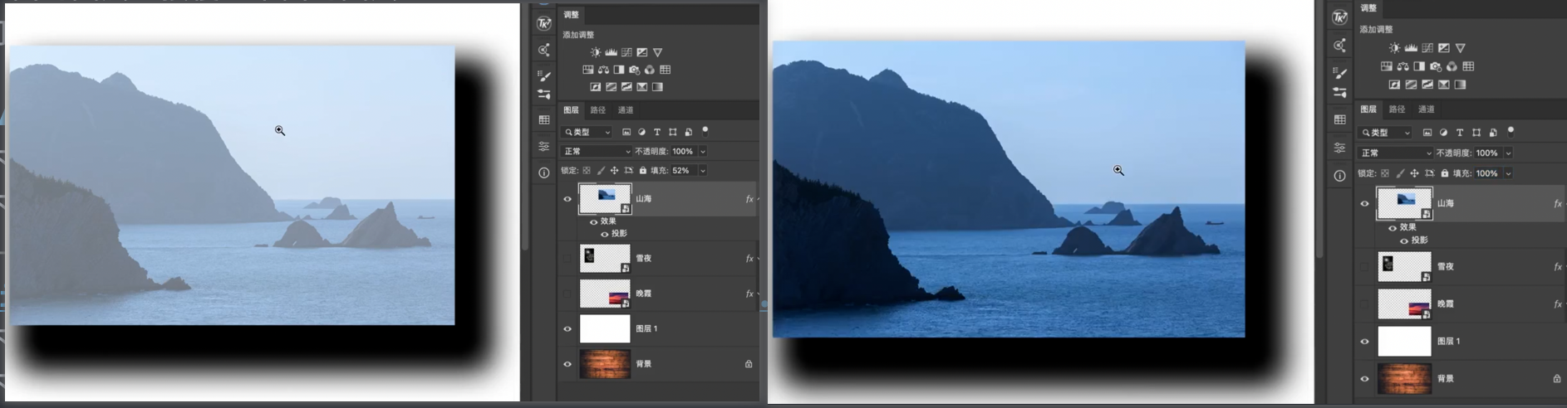Add a Photo Filter adjustment in the right panel

pyautogui.click(x=1436, y=66)
